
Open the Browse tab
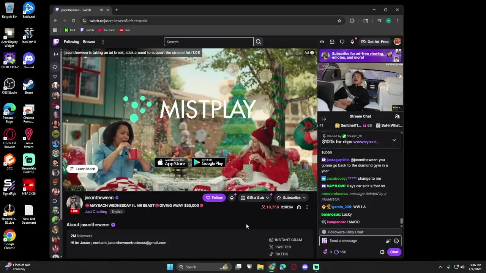[x=89, y=42]
